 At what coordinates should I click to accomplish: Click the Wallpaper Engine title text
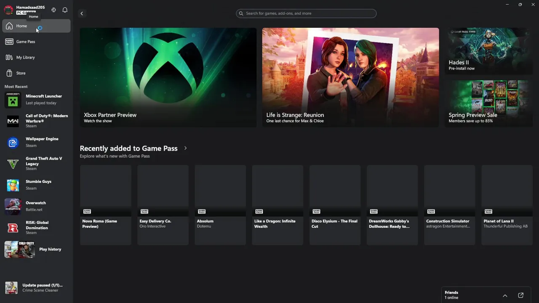42,139
